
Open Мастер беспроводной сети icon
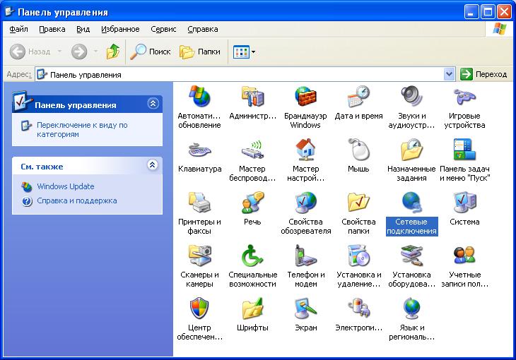(x=252, y=149)
